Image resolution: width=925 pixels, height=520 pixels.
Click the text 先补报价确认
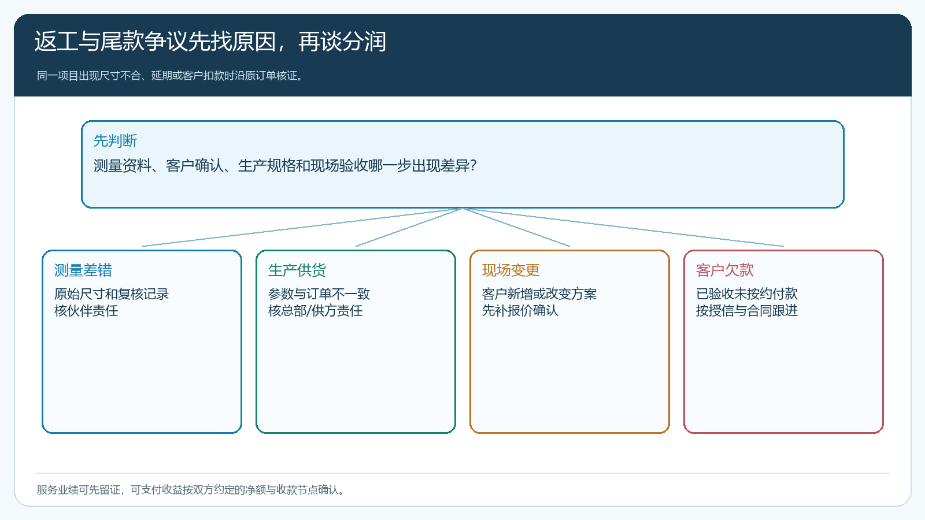(520, 311)
